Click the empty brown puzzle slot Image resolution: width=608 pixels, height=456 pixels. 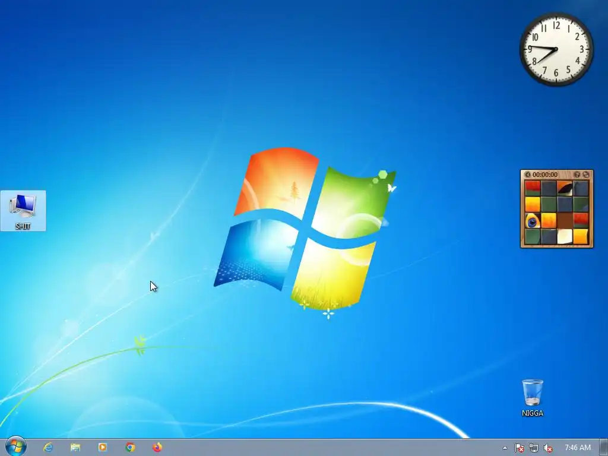(x=565, y=220)
